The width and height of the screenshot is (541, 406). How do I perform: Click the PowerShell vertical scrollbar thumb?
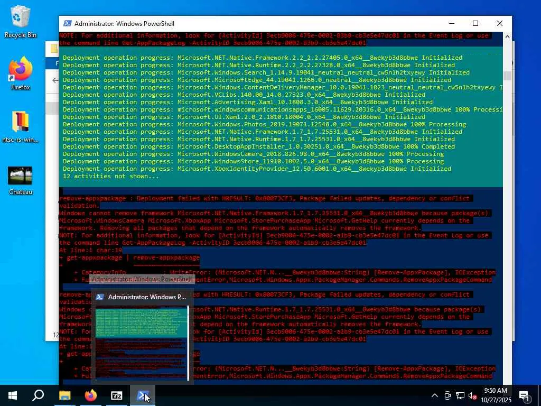pos(507,76)
